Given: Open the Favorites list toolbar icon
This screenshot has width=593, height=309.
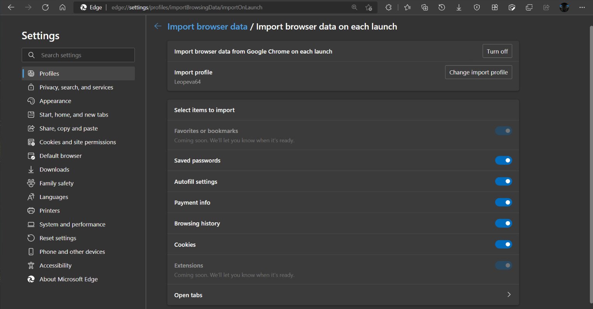Looking at the screenshot, I should (x=407, y=7).
